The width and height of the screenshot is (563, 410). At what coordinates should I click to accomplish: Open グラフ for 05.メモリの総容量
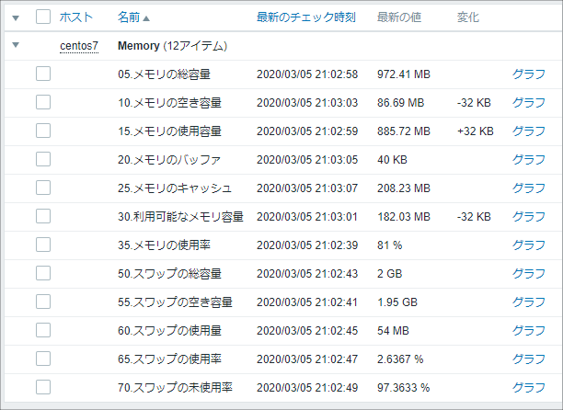tap(529, 74)
